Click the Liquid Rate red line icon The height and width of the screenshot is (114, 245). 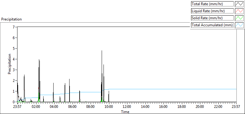[x=239, y=11]
